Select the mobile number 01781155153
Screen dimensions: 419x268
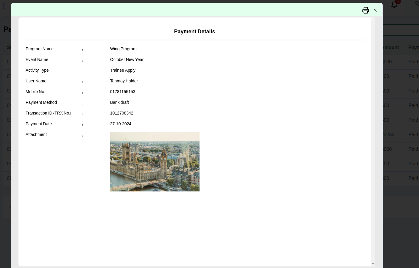pyautogui.click(x=123, y=92)
